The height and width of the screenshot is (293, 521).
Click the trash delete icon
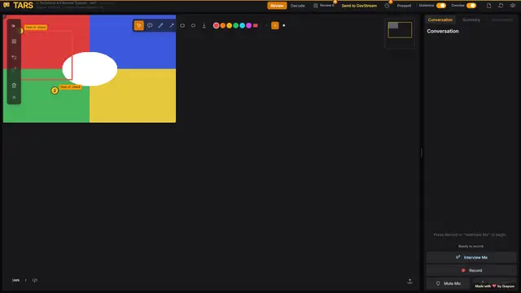pos(14,85)
